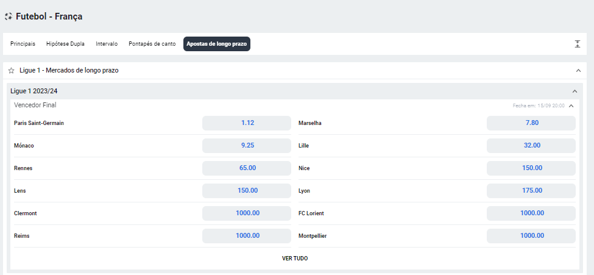This screenshot has width=594, height=275.
Task: Click the collapse-all markets icon on the tab bar
Action: [578, 44]
